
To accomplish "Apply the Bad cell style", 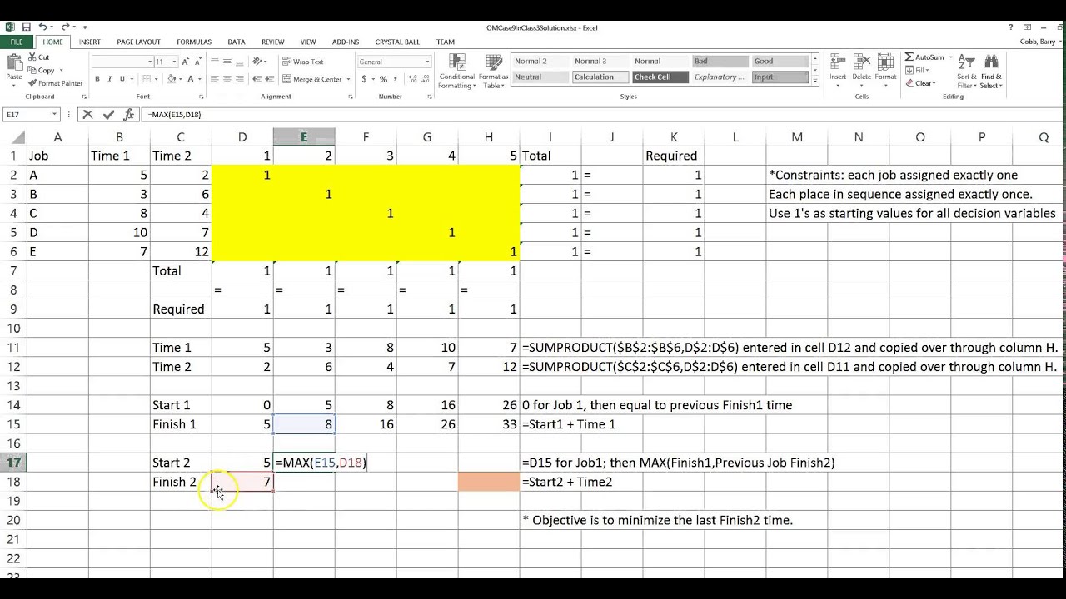I will coord(720,61).
